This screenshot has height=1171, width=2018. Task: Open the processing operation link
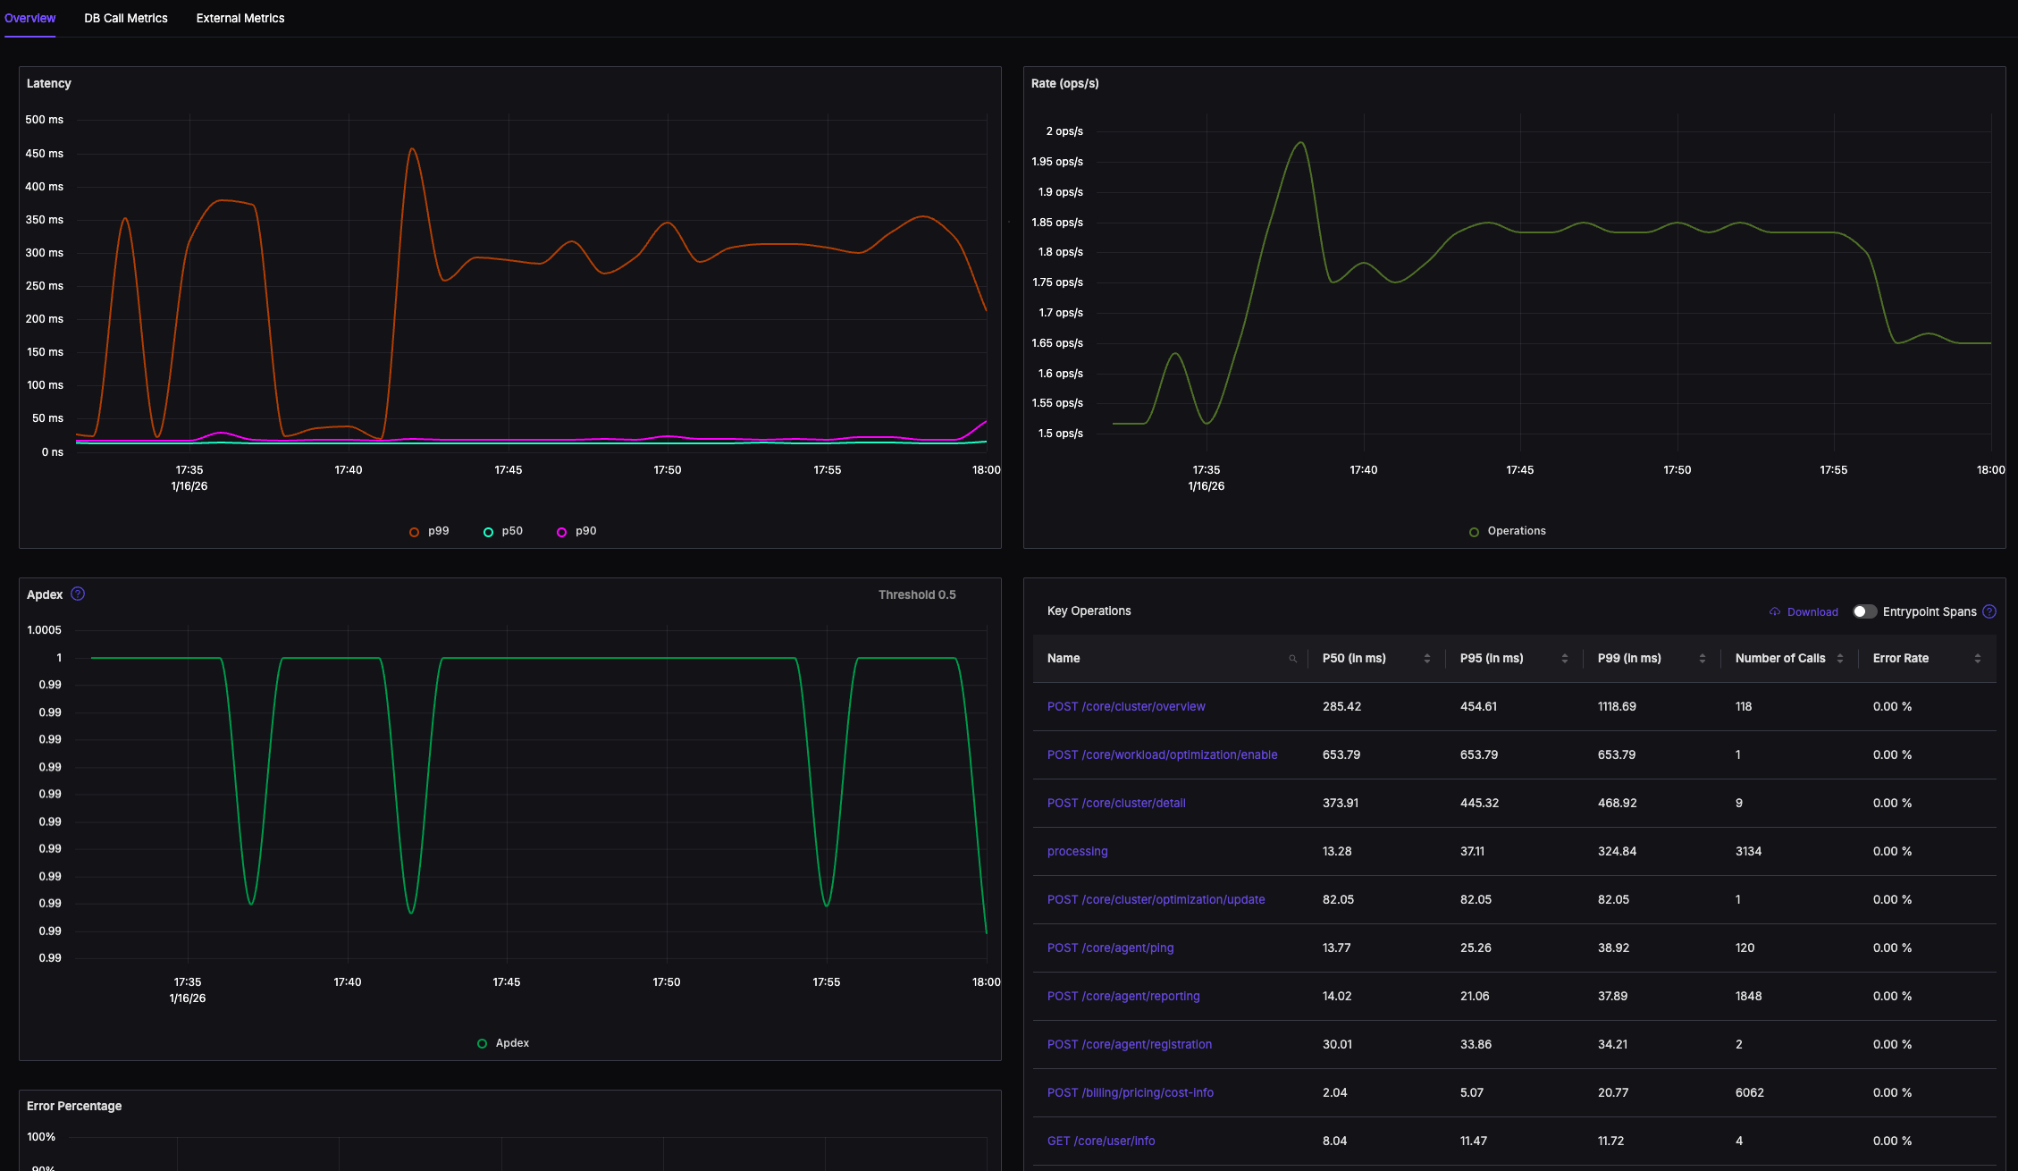click(1077, 852)
